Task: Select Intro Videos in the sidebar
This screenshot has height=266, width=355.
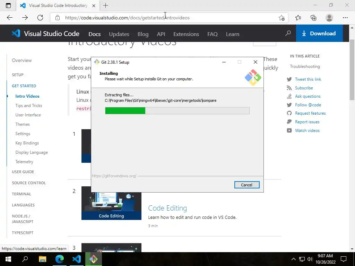Action: pos(27,96)
